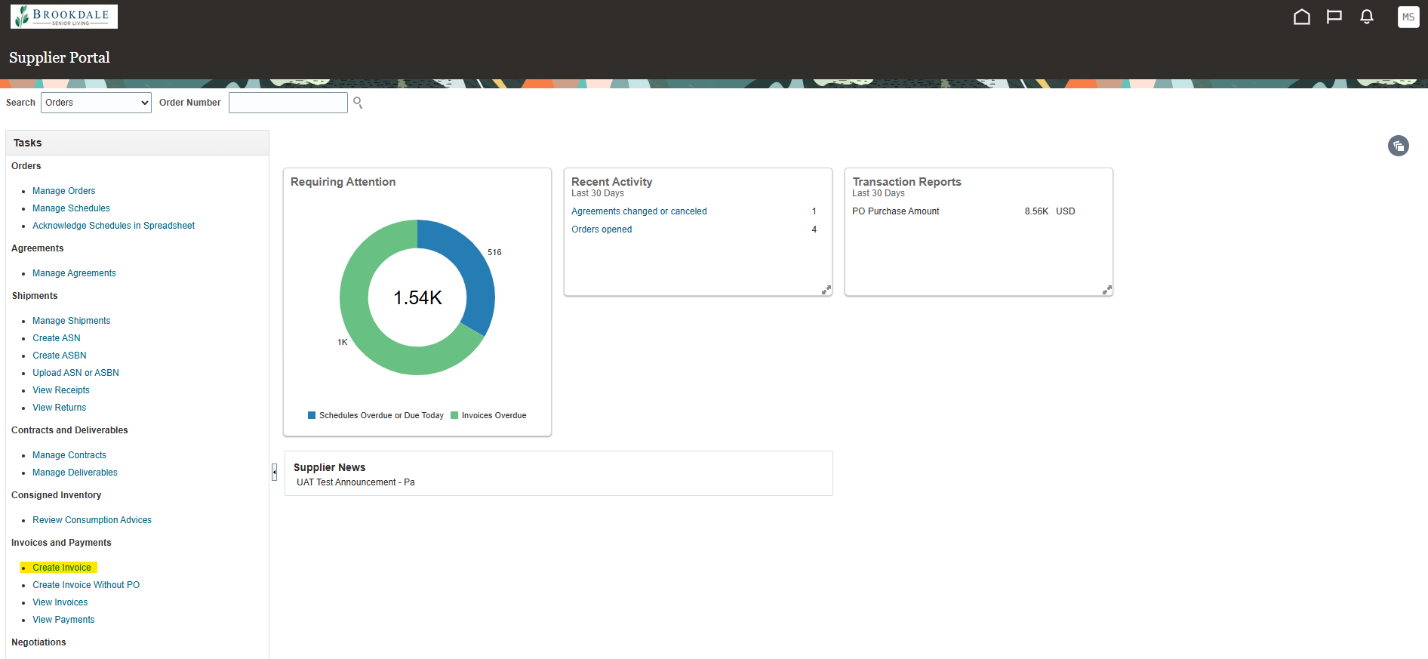Click the Schedules Overdue legend swatch

pyautogui.click(x=312, y=415)
